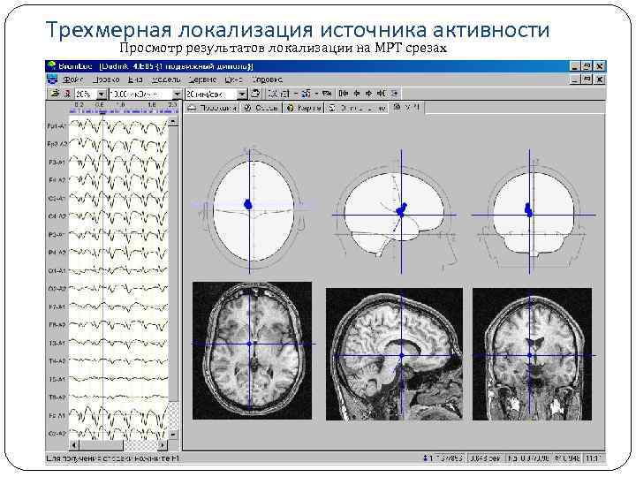Select the Fp1-A1 EEG channel label
636x477 pixels.
57,126
